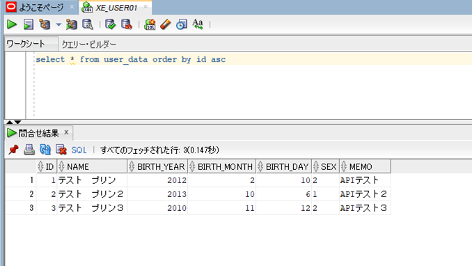Switch to the ようこそページ tab
The height and width of the screenshot is (266, 472).
40,7
